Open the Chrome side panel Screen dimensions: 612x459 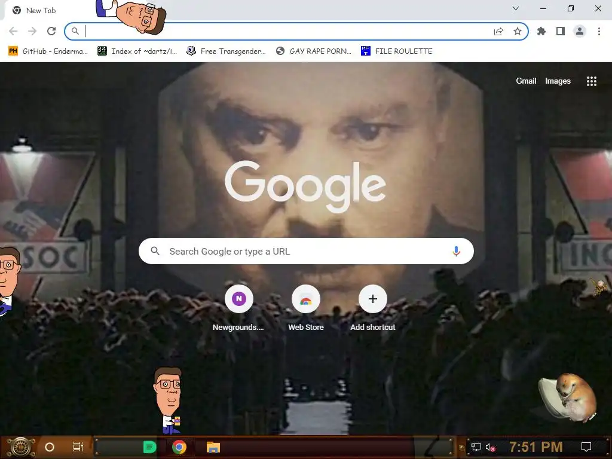click(x=561, y=31)
